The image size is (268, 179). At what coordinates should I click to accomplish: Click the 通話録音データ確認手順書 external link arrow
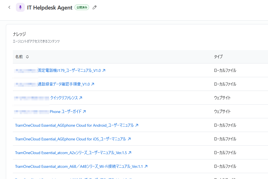pos(93,84)
